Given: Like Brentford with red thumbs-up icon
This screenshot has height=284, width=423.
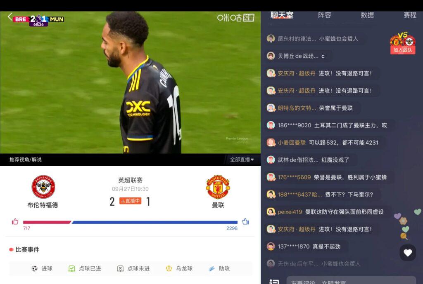Looking at the screenshot, I should (15, 221).
